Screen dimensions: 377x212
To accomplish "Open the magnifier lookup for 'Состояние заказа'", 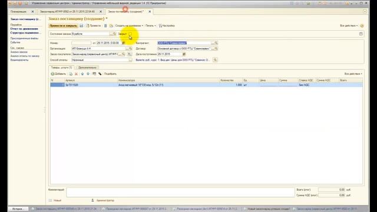I will 114,34.
